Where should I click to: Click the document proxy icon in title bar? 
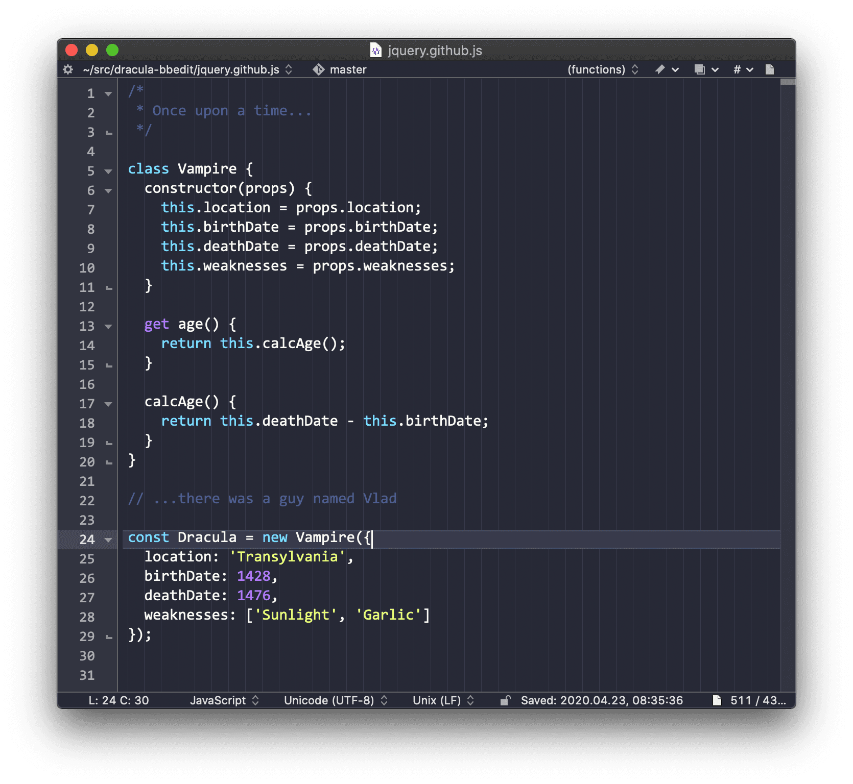pyautogui.click(x=376, y=50)
